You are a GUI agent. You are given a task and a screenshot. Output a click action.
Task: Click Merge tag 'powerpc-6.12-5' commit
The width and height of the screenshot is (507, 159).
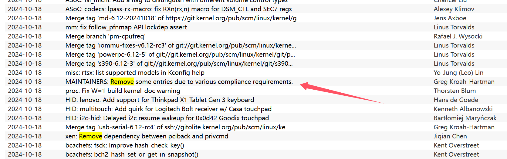point(180,55)
